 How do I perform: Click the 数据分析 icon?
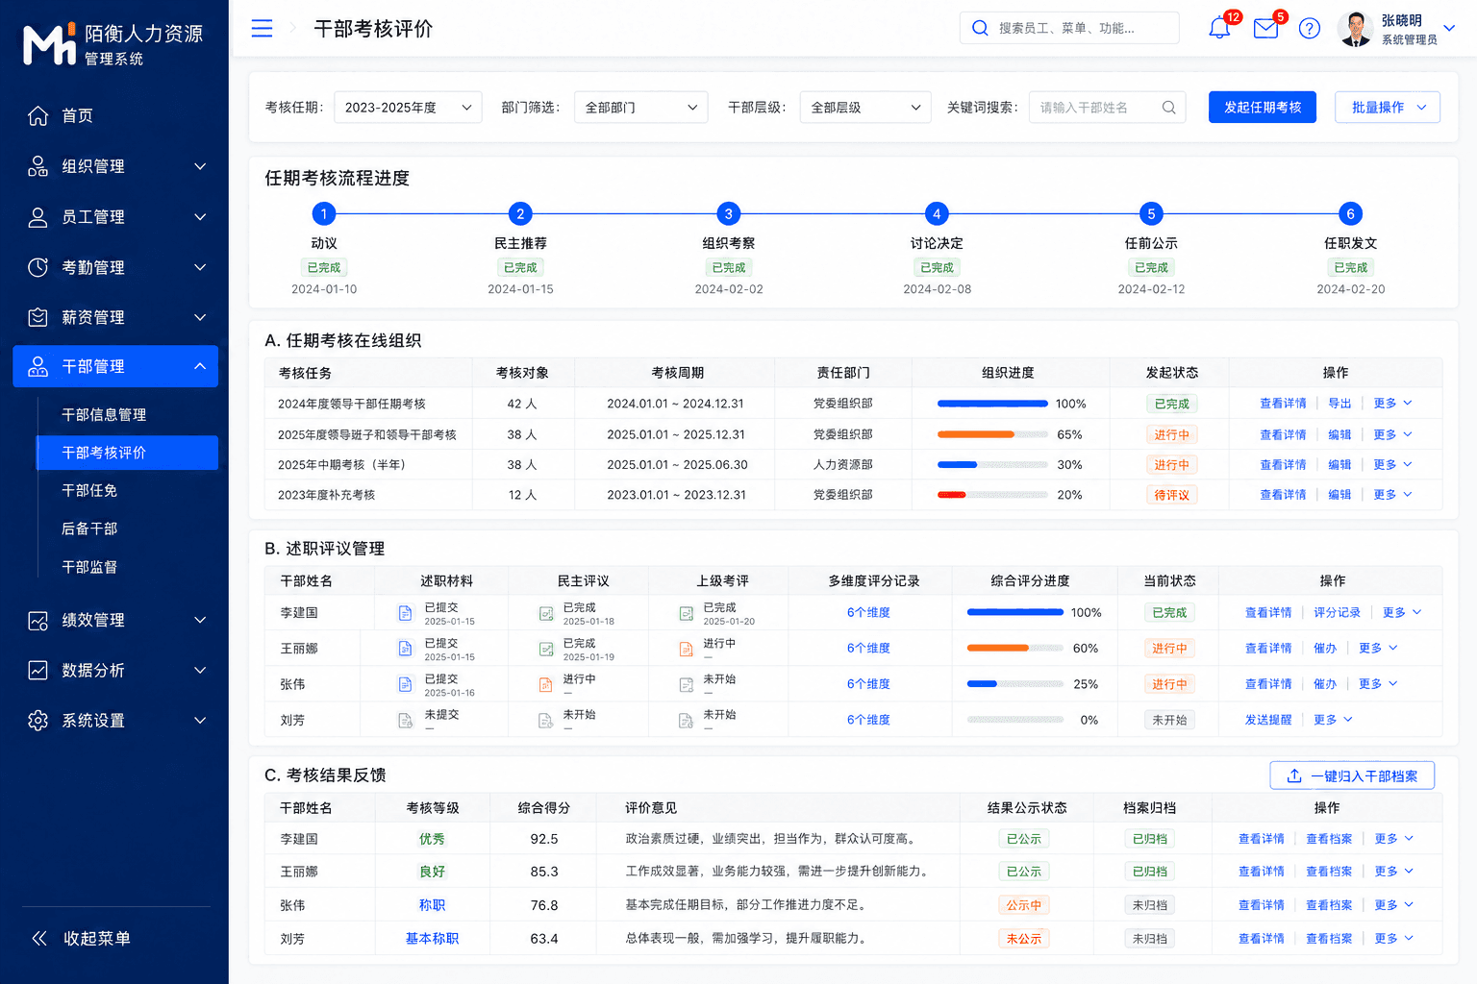click(38, 671)
